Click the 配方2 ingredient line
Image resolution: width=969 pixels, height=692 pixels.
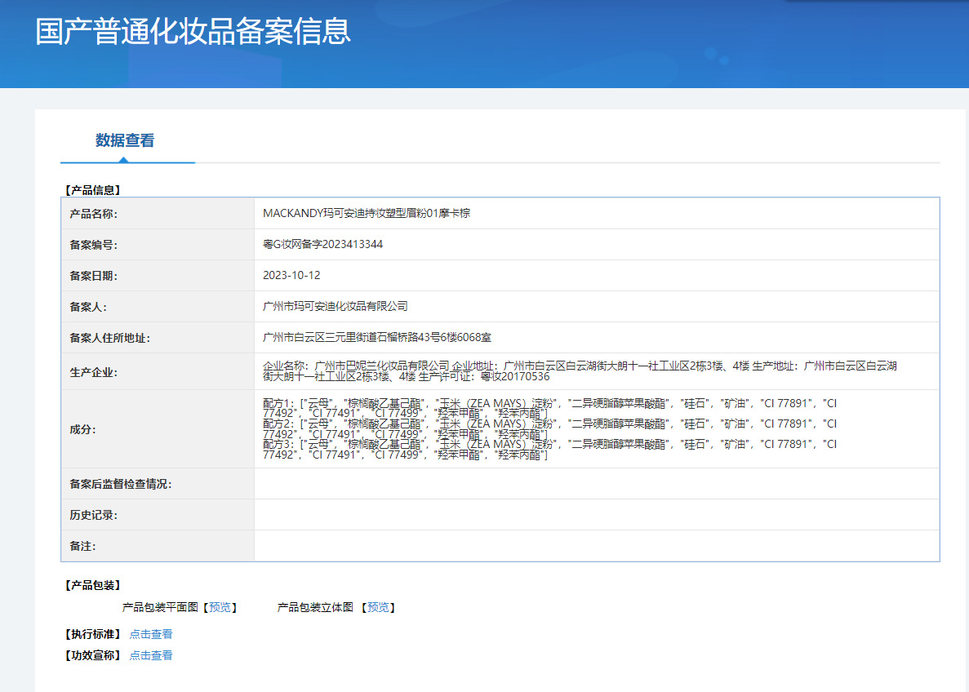click(549, 428)
